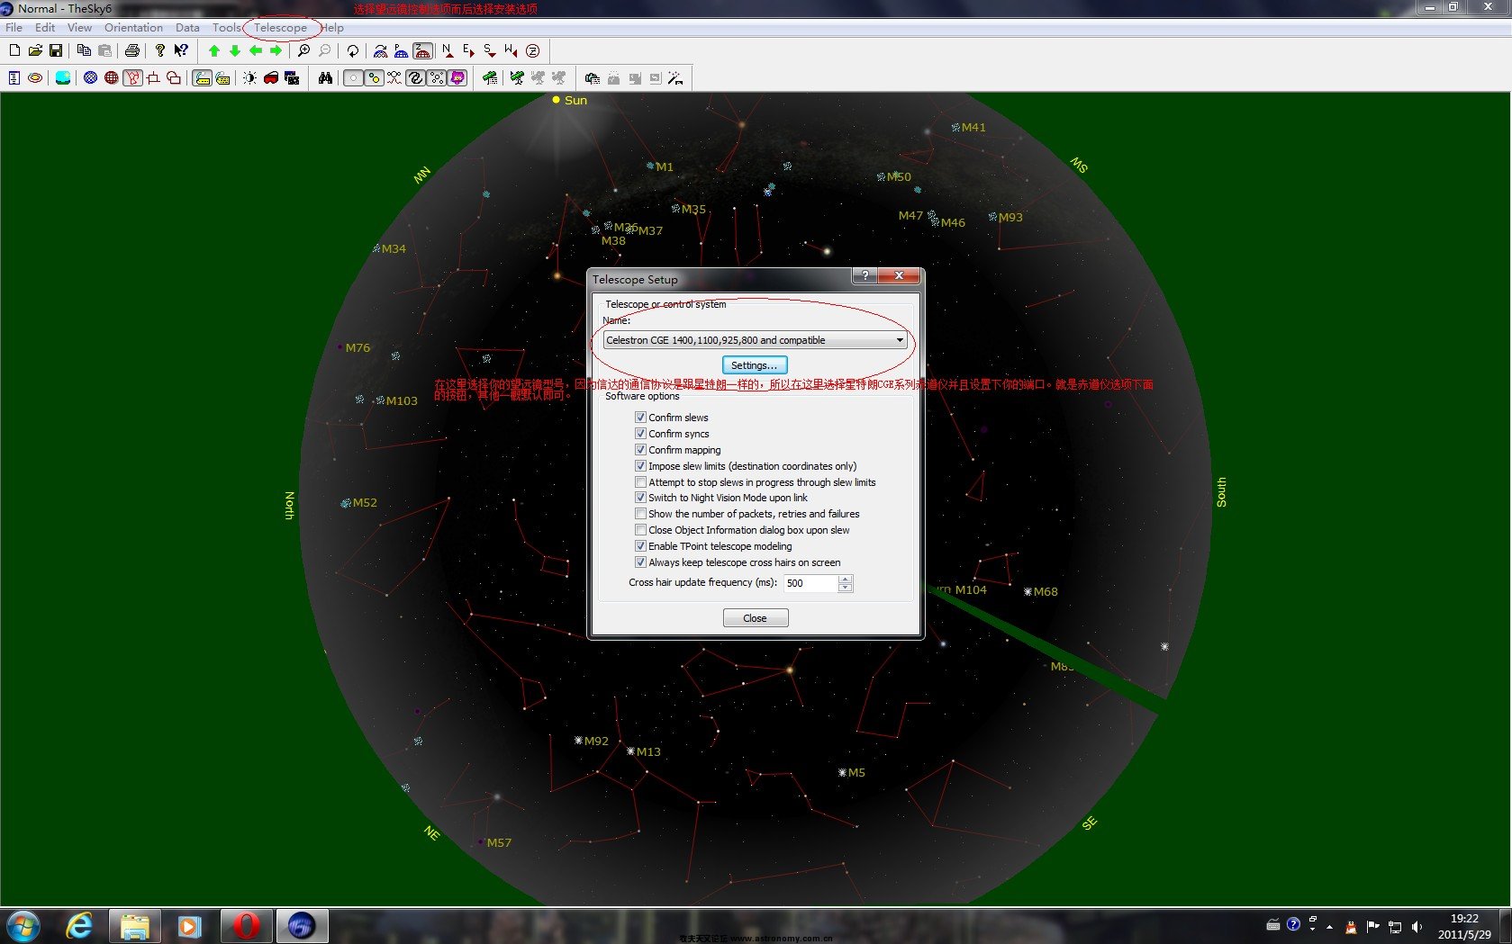Open the Orientation menu
Screen dimensions: 1512x944
click(x=133, y=28)
